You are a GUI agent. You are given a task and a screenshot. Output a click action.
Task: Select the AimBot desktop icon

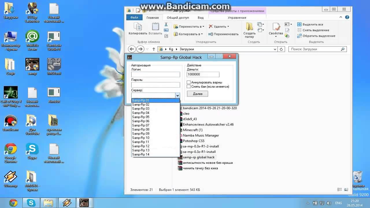click(54, 95)
